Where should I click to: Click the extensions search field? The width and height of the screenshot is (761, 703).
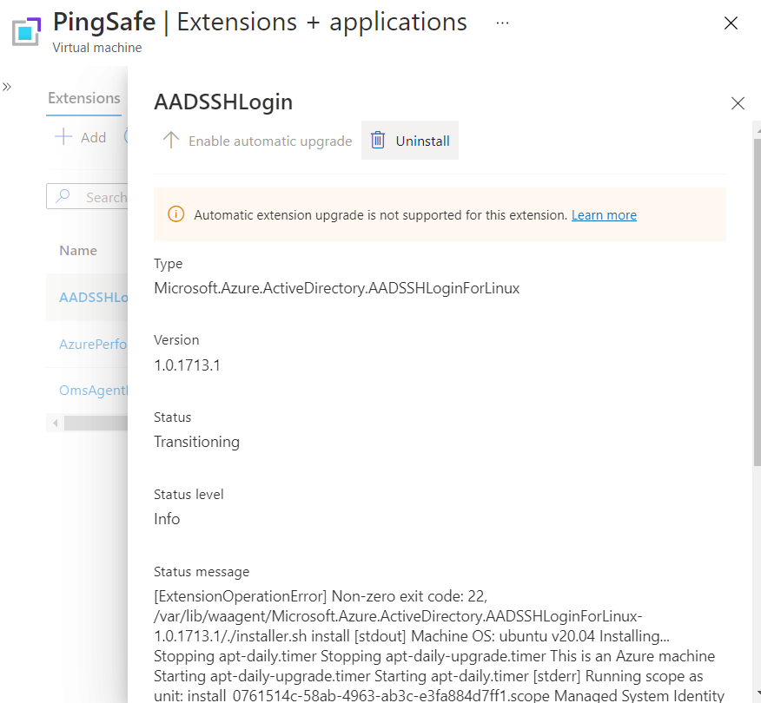[x=96, y=197]
